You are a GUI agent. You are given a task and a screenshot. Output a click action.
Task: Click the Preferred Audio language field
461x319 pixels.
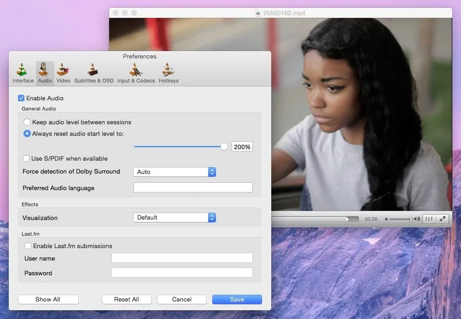point(193,187)
